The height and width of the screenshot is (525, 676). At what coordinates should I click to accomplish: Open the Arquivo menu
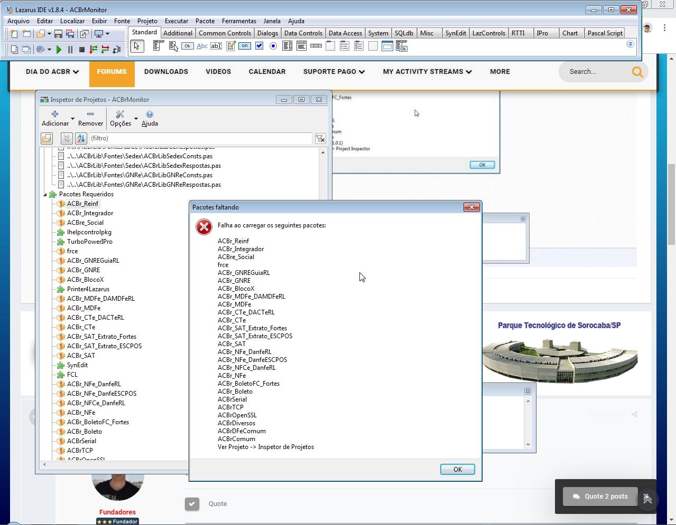point(18,21)
